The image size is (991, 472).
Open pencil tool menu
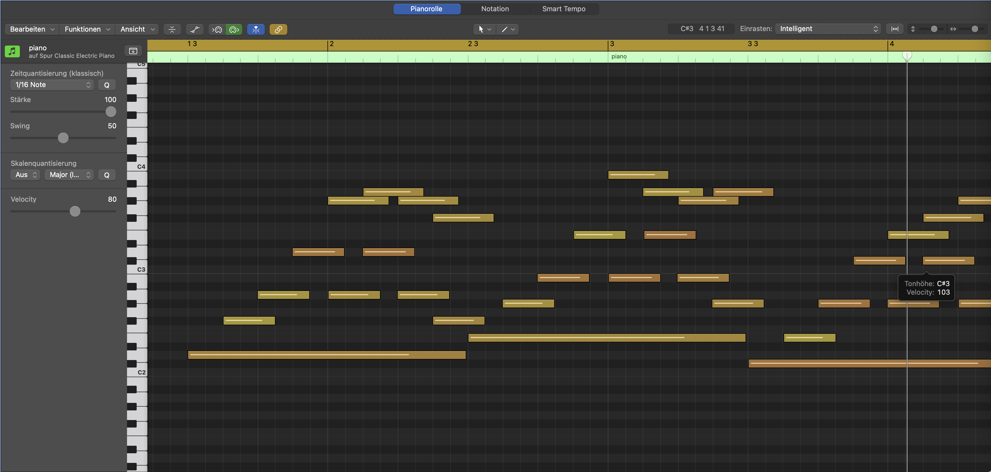(x=508, y=29)
